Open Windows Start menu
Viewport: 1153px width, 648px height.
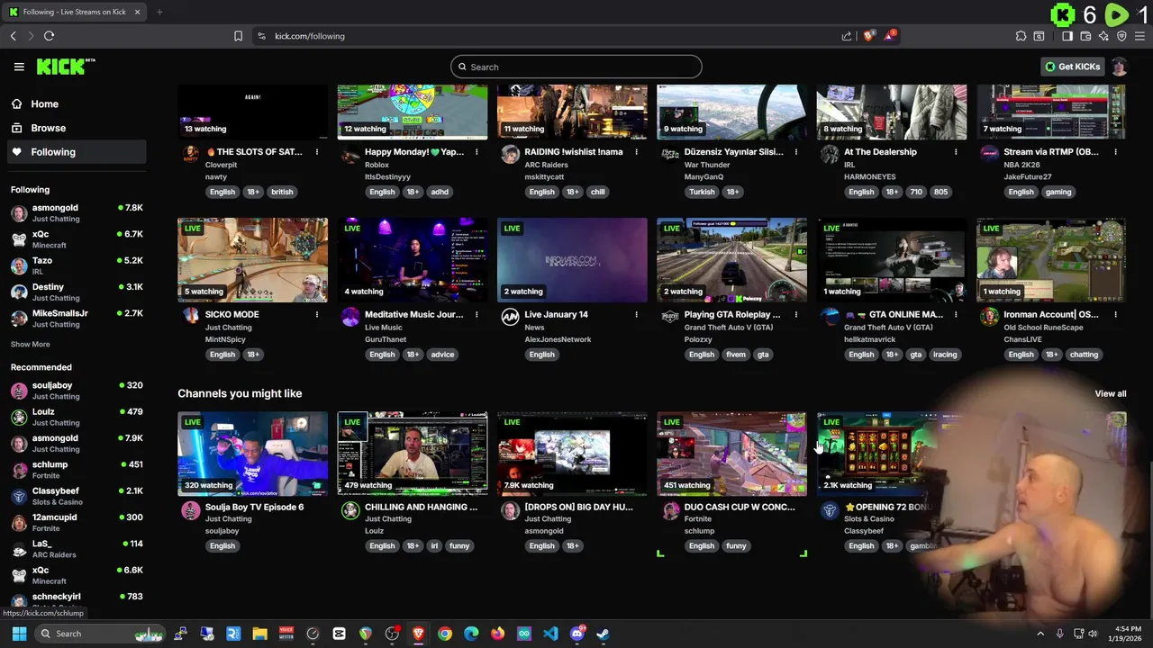click(x=19, y=634)
